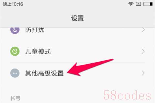This screenshot has height=103, width=155.
Task: Tap the 设置 page title
Action: tap(78, 18)
